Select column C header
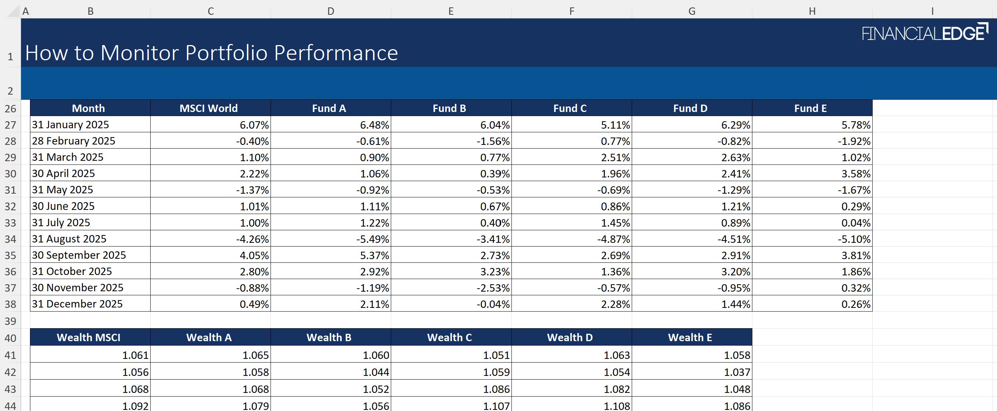The width and height of the screenshot is (997, 411). coord(211,11)
